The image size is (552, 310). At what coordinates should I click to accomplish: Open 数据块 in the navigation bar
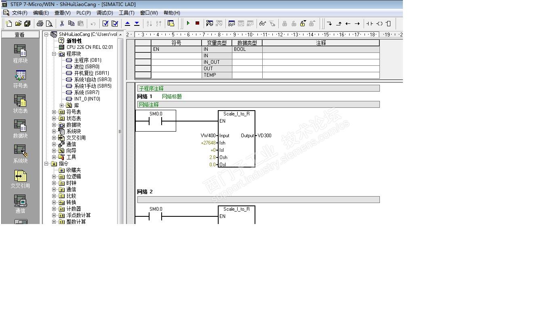[x=20, y=129]
